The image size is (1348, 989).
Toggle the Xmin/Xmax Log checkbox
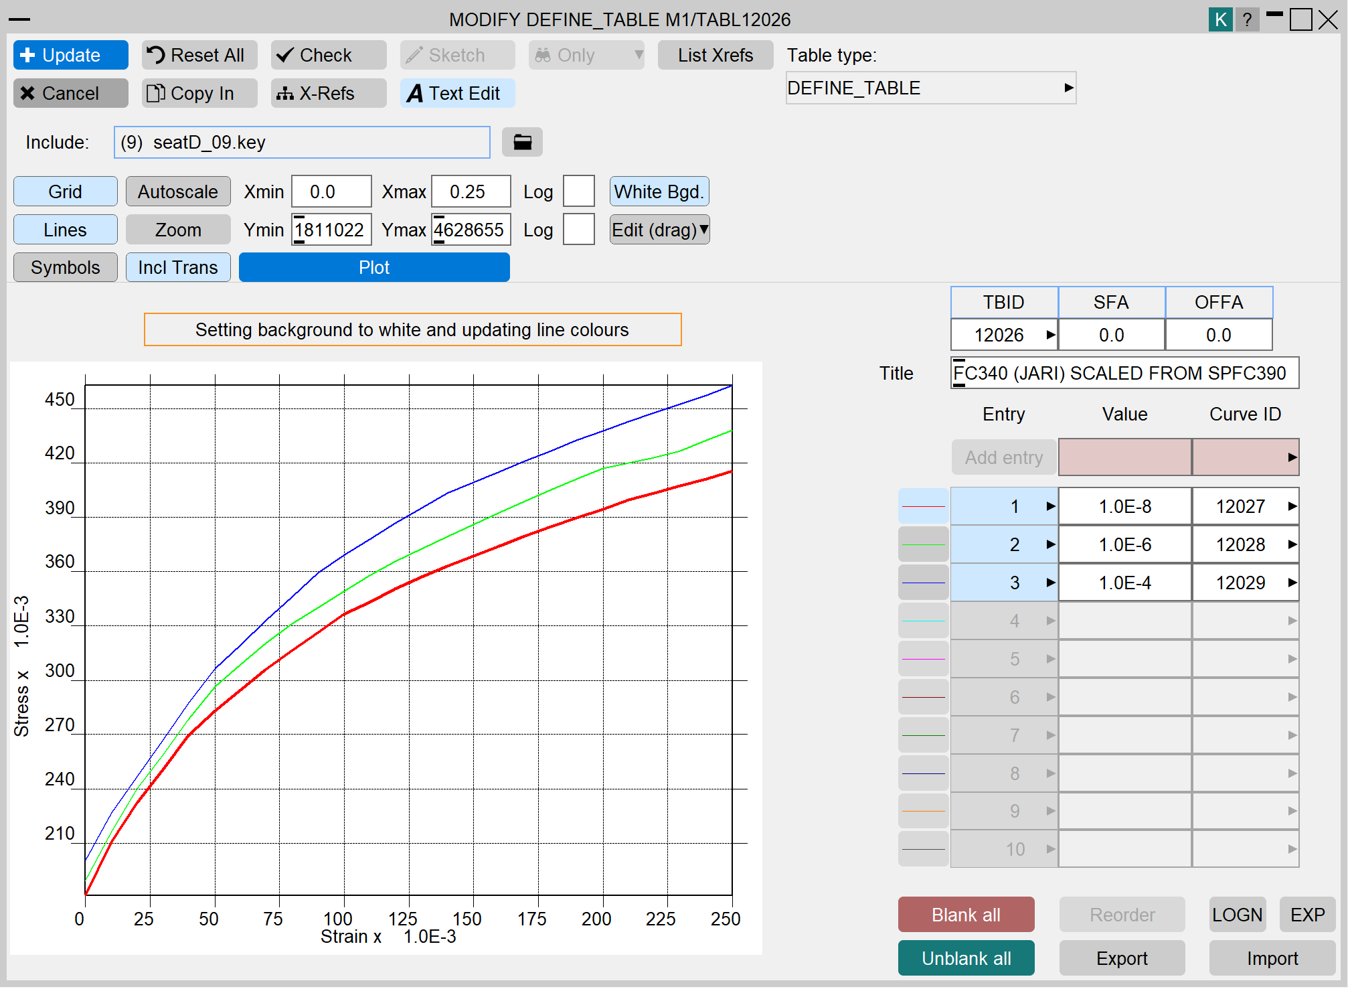[578, 192]
